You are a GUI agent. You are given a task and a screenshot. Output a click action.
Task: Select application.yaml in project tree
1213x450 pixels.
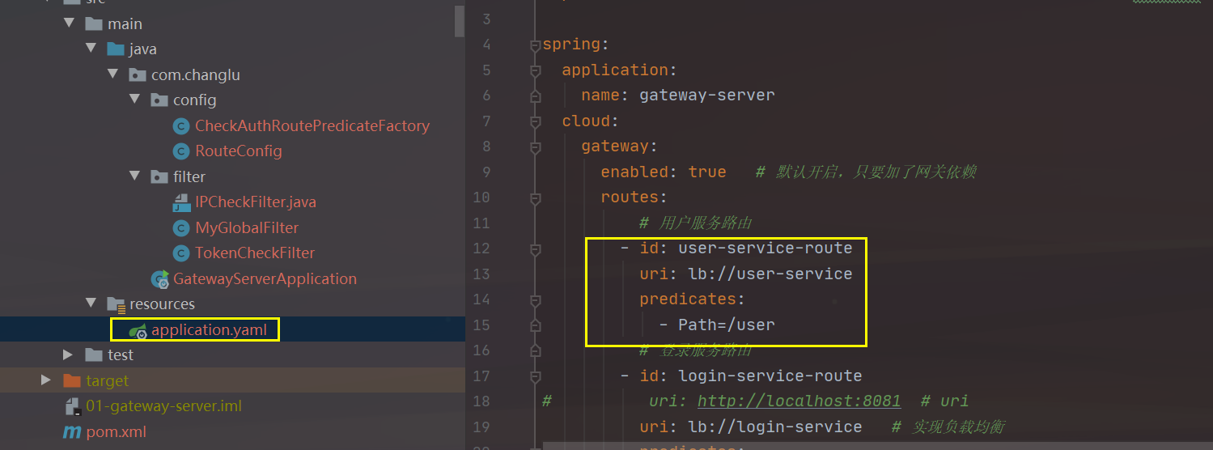click(x=209, y=330)
